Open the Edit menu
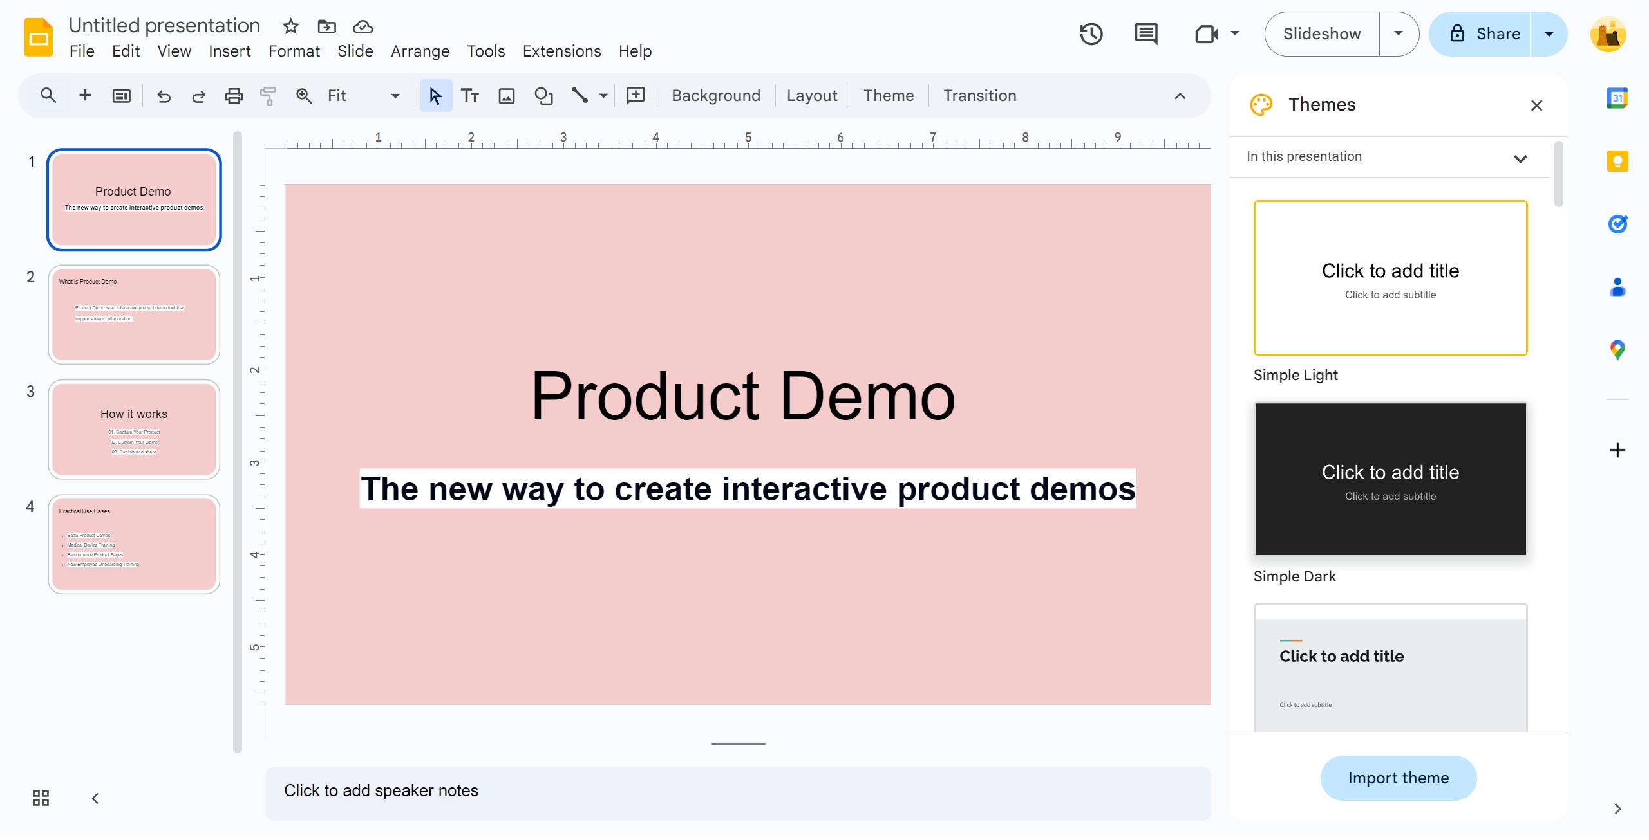 point(126,51)
